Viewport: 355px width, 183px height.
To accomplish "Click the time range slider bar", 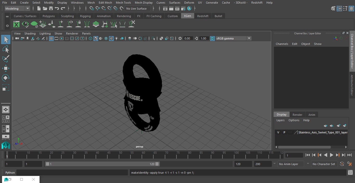I will tap(102, 164).
